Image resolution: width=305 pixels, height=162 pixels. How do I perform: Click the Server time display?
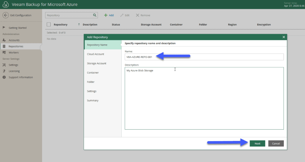pos(294,4)
